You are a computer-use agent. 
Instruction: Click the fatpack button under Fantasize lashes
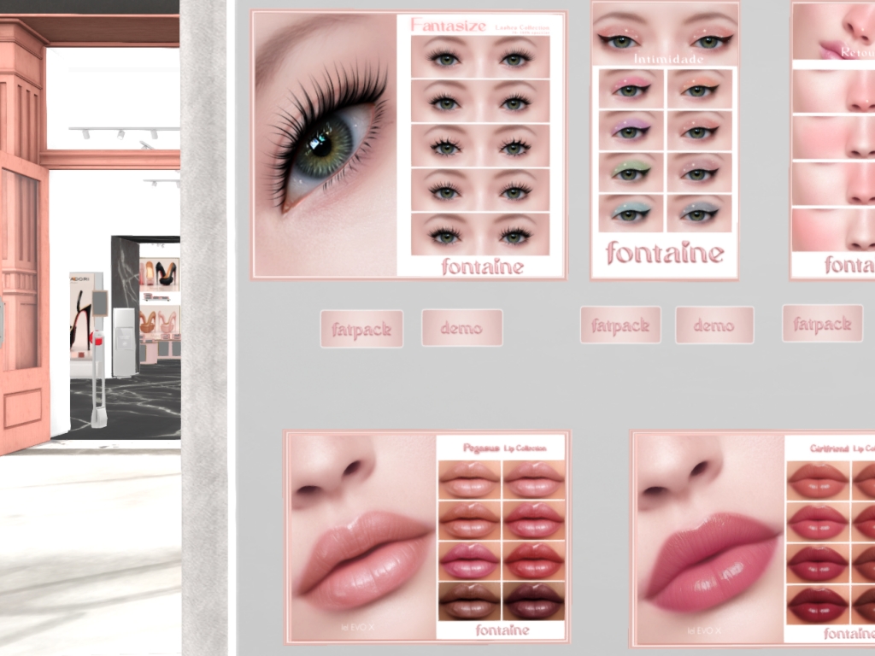361,329
